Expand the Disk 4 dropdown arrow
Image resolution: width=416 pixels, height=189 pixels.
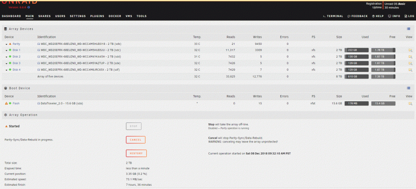6,70
